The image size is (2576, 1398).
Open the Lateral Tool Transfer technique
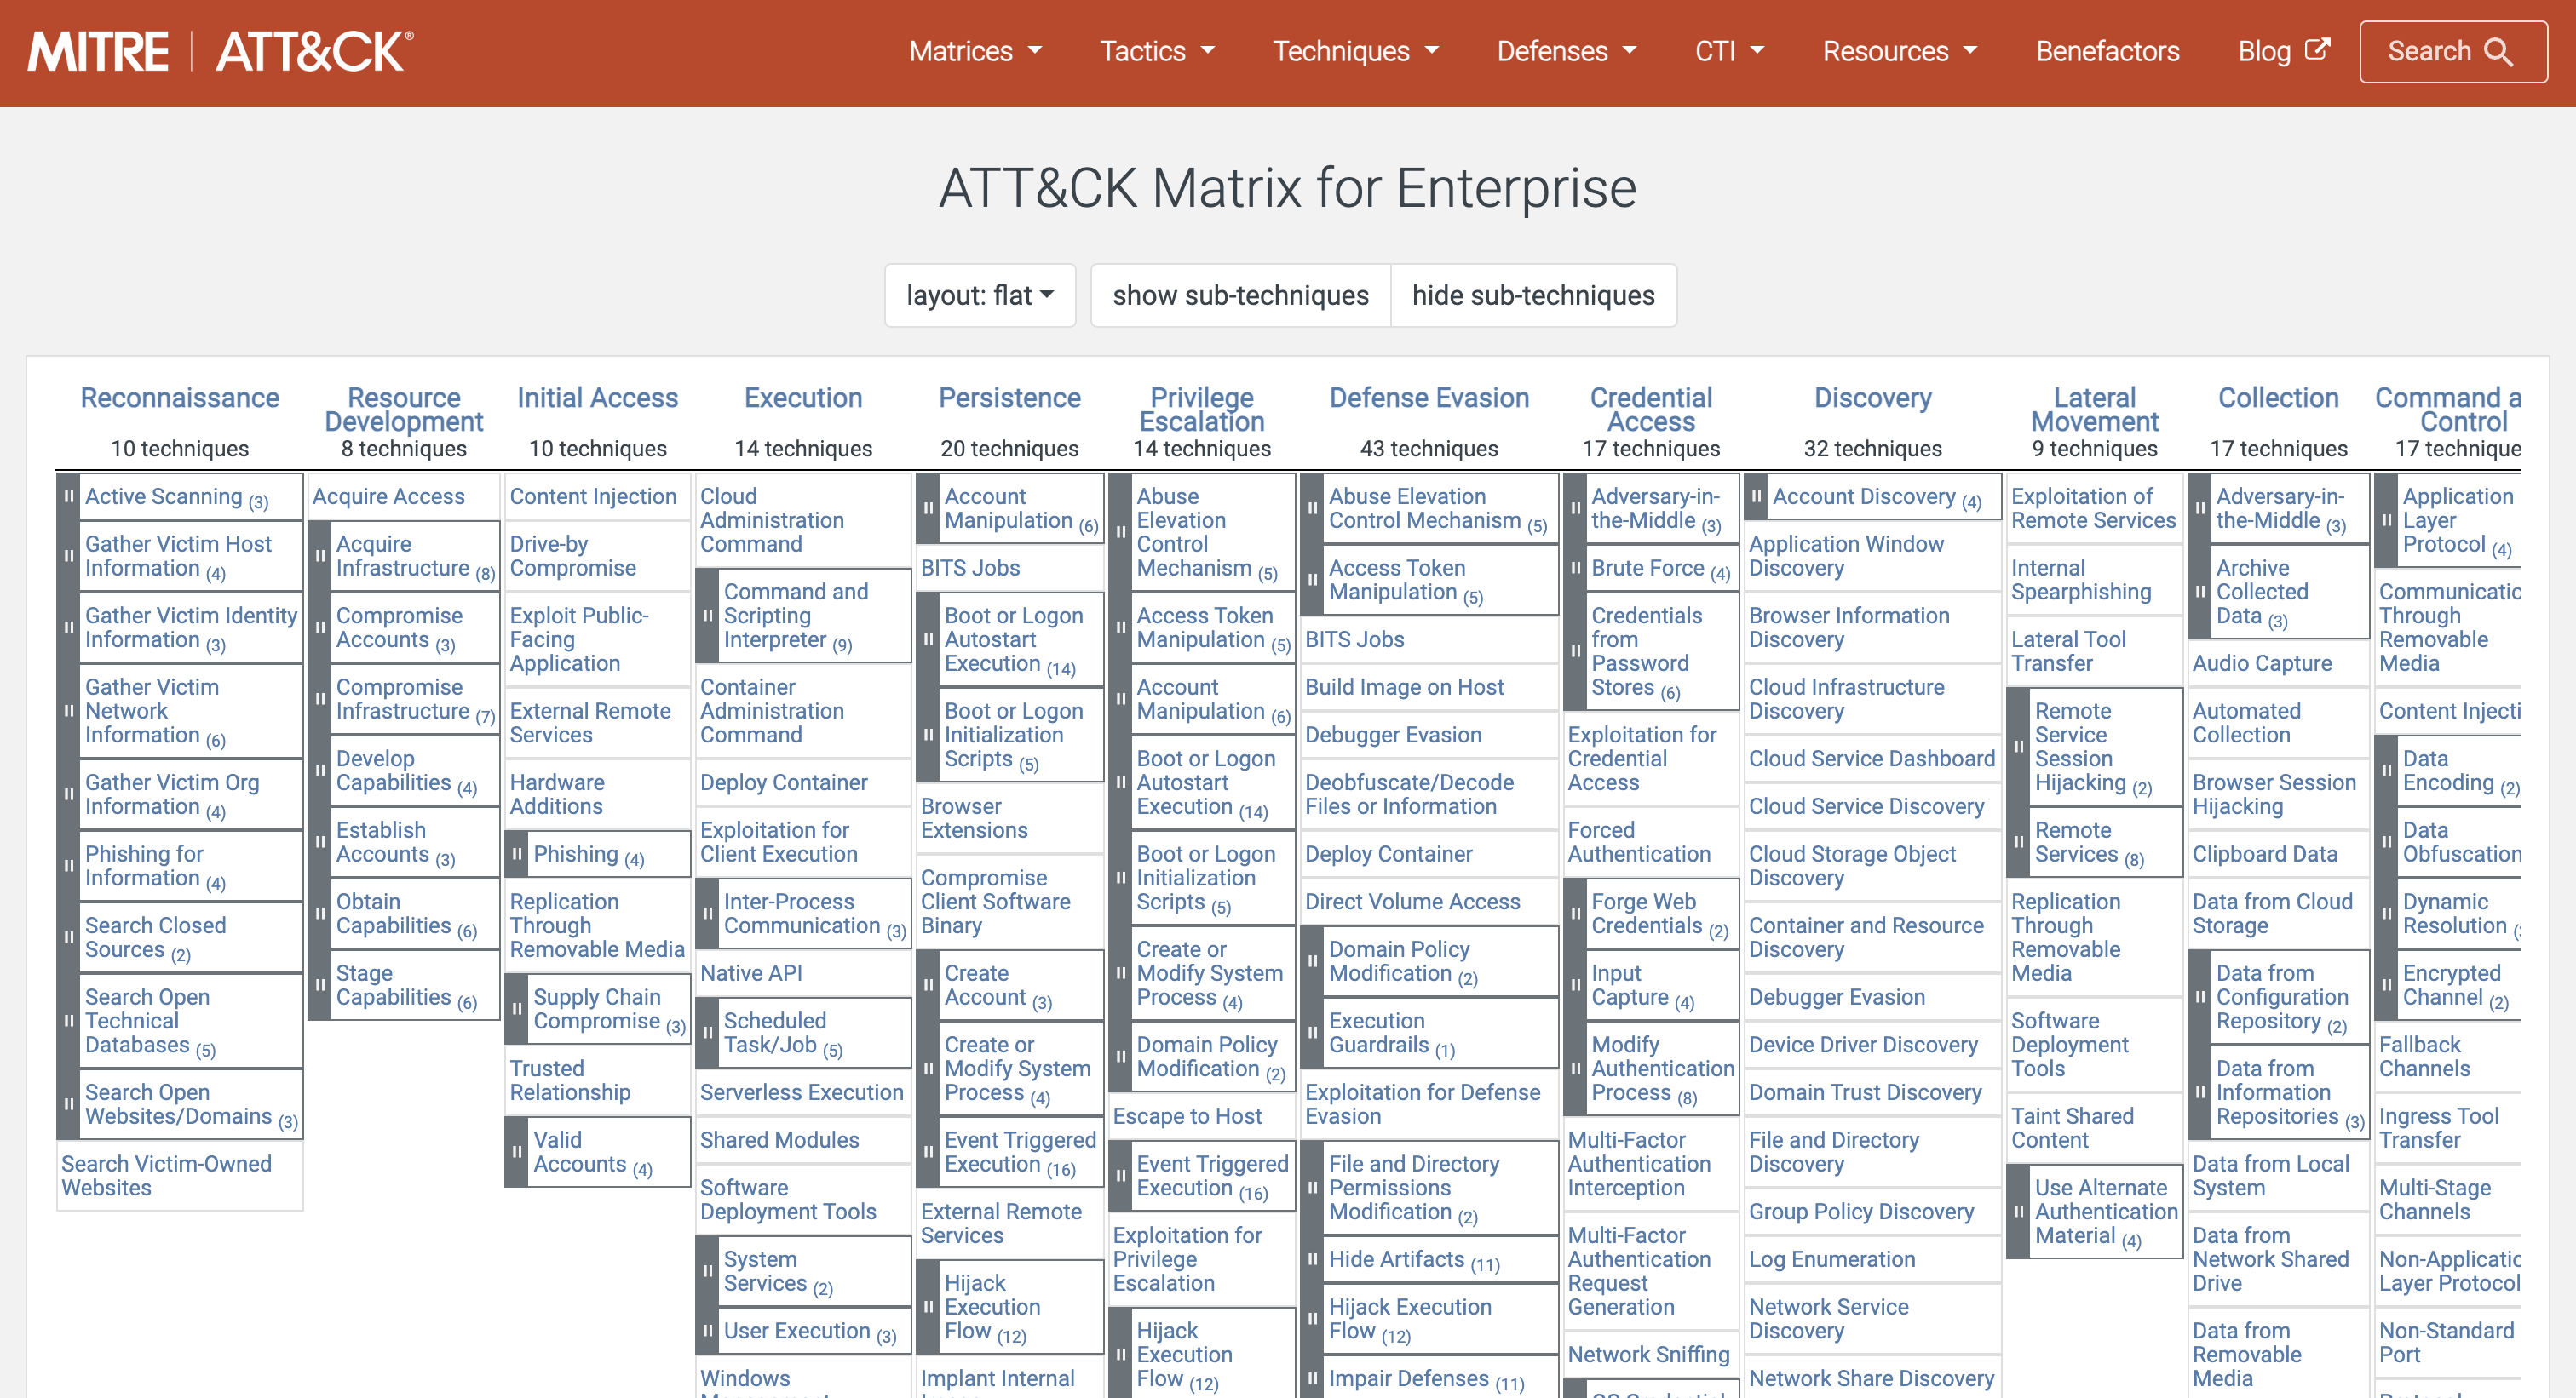(x=2068, y=651)
